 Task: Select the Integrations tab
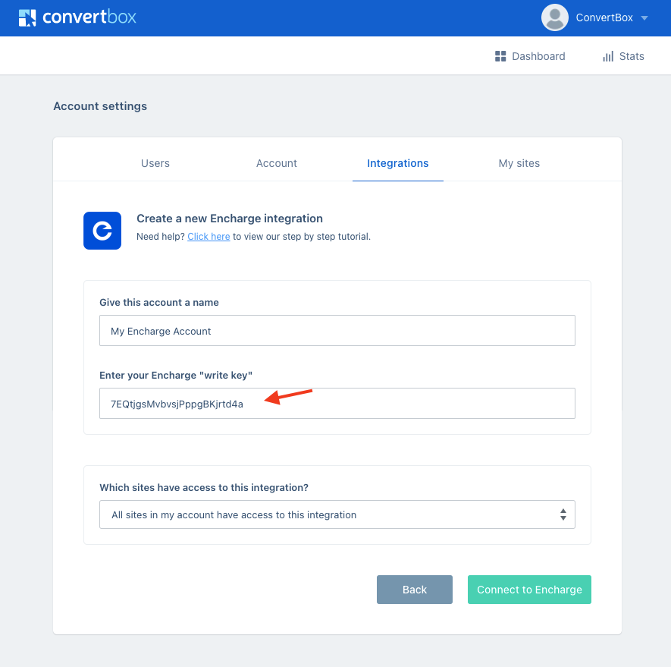(x=397, y=163)
